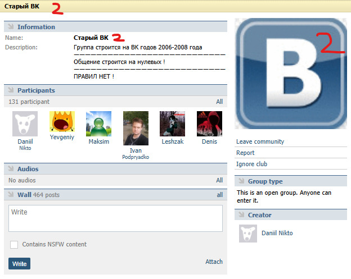
Task: Click the Information section header
Action: pyautogui.click(x=115, y=26)
